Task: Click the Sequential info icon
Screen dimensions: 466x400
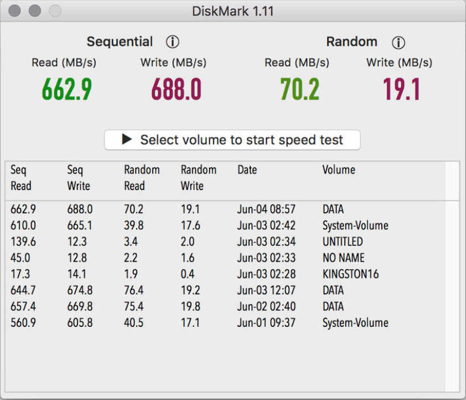Action: pos(173,42)
